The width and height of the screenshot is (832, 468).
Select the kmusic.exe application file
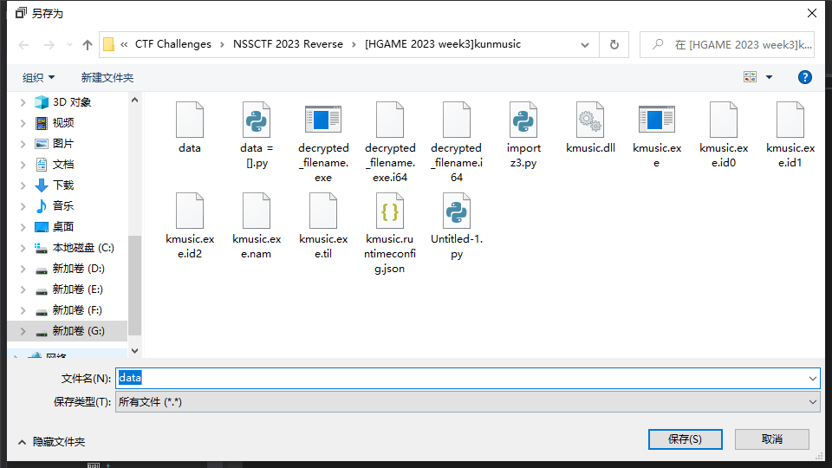click(x=657, y=119)
